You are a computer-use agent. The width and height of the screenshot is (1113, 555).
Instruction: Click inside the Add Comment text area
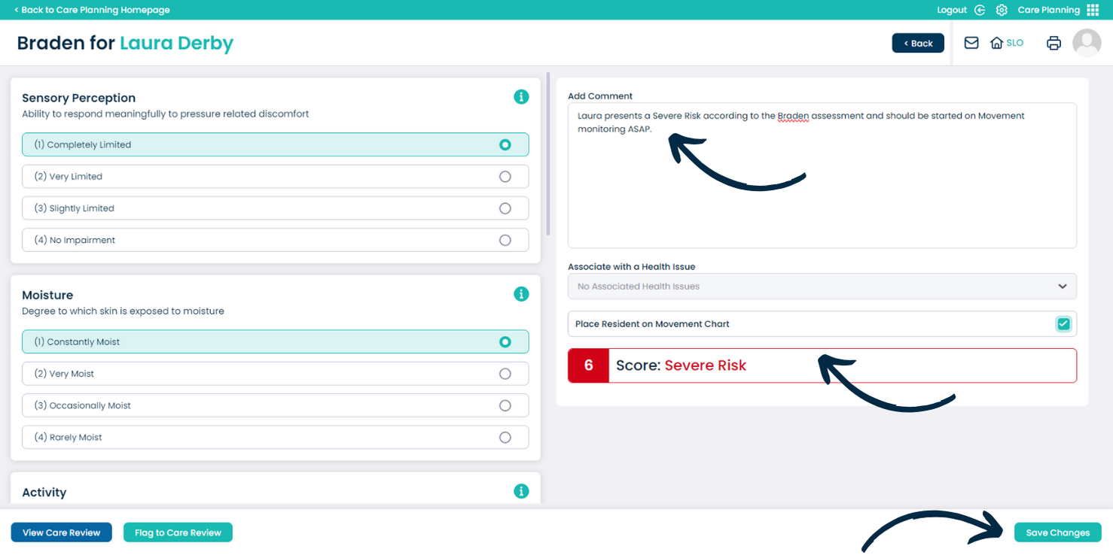(x=822, y=175)
